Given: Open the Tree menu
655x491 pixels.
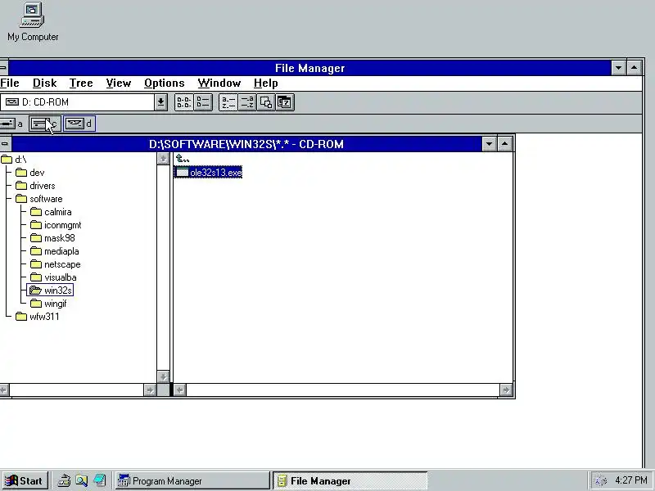Looking at the screenshot, I should (x=81, y=83).
